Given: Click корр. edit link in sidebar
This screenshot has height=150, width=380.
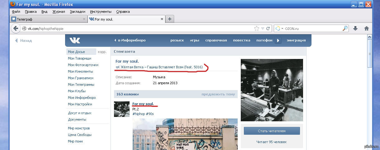Looking at the screenshot, I should coord(102,52).
